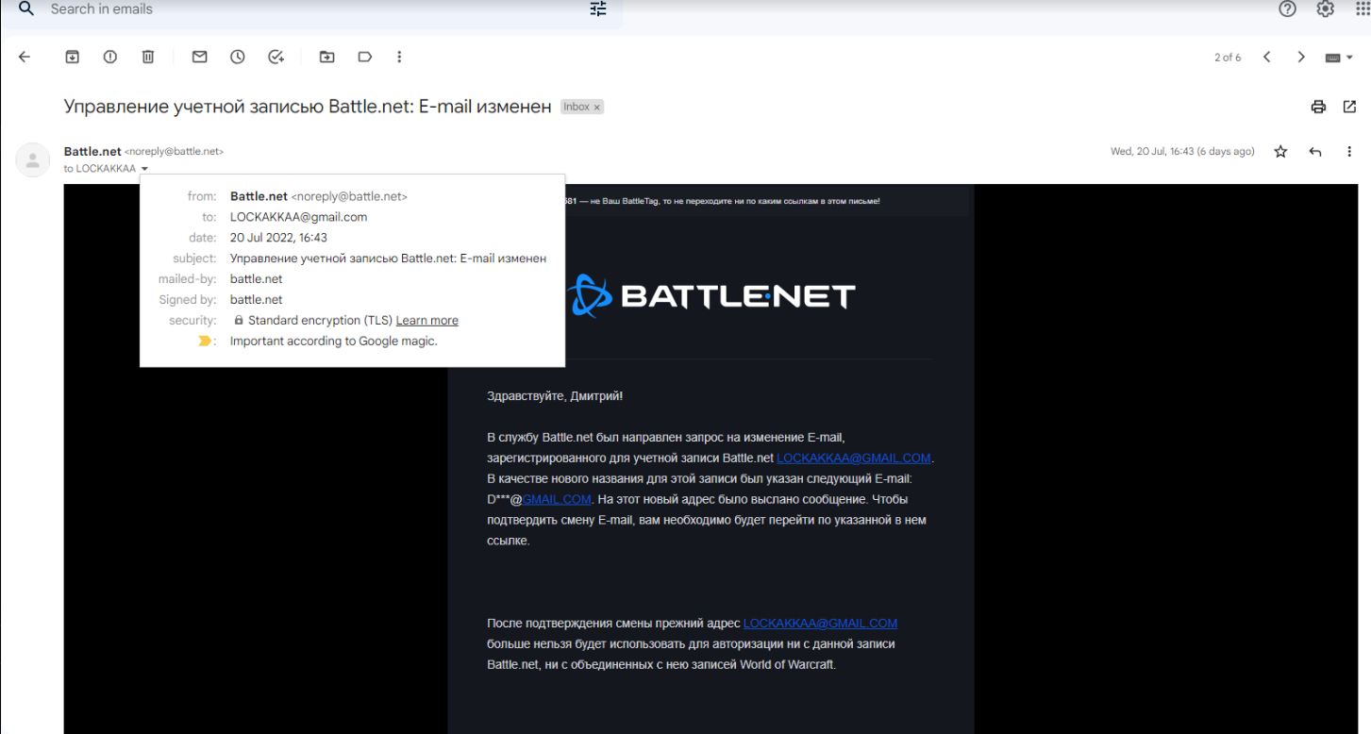
Task: Click the 2 of 6 counter
Action: click(x=1228, y=58)
